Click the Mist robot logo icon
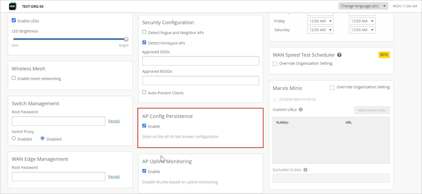This screenshot has height=194, width=422. tap(12, 6)
